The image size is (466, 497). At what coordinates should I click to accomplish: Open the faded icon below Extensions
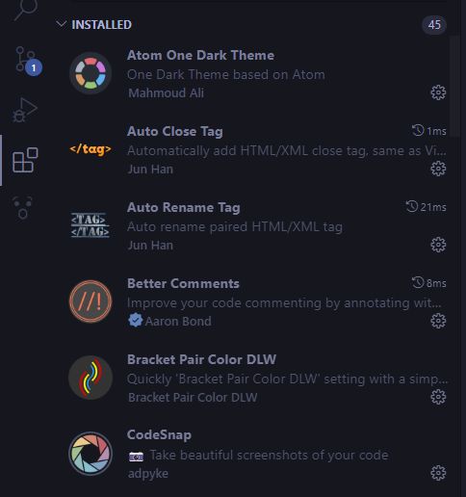[22, 207]
